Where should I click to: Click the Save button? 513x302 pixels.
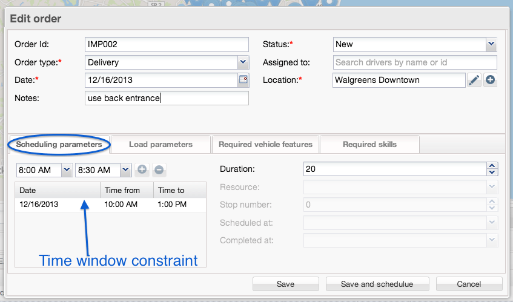coord(286,284)
